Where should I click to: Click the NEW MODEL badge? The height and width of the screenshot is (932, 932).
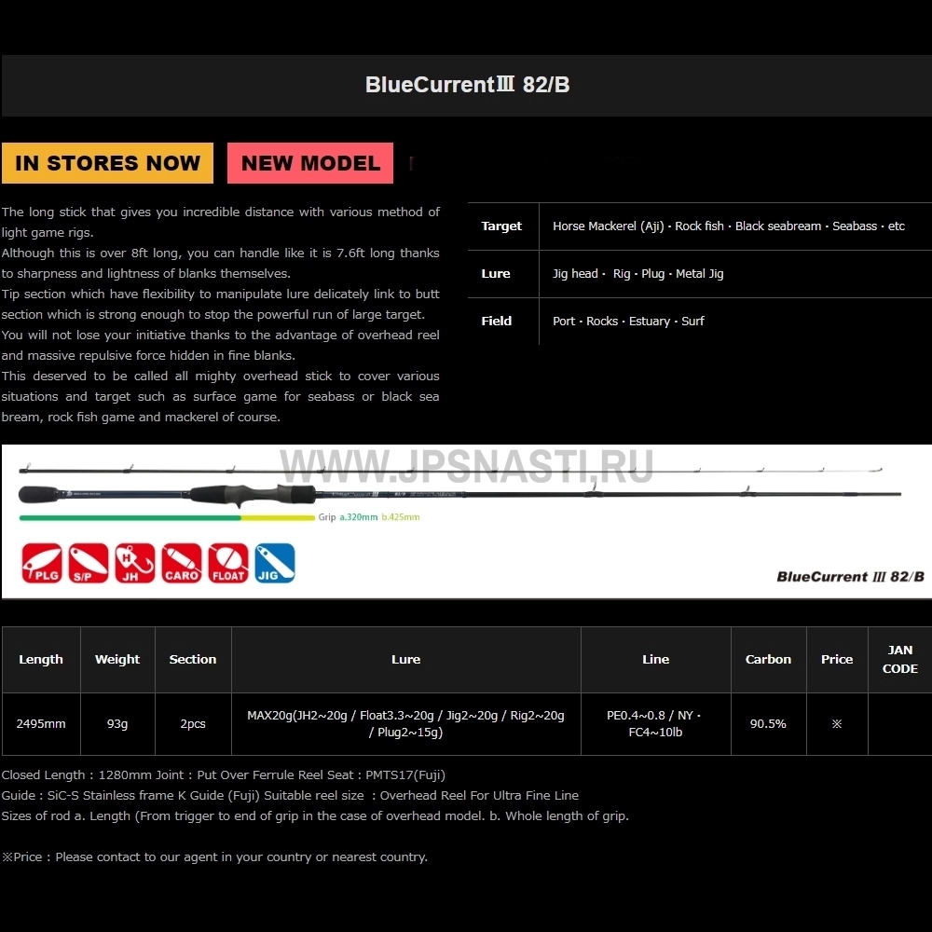tap(310, 163)
